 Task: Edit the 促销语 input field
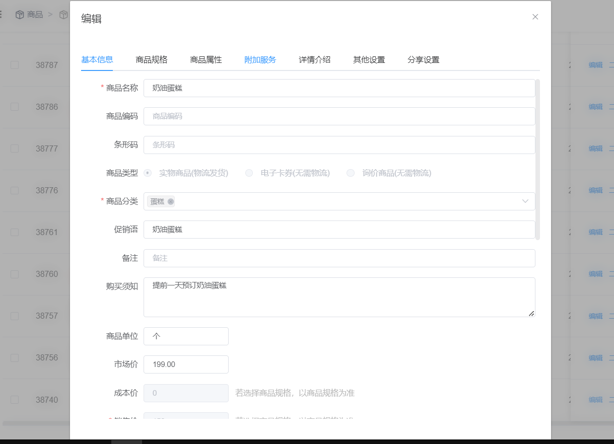[x=339, y=230]
